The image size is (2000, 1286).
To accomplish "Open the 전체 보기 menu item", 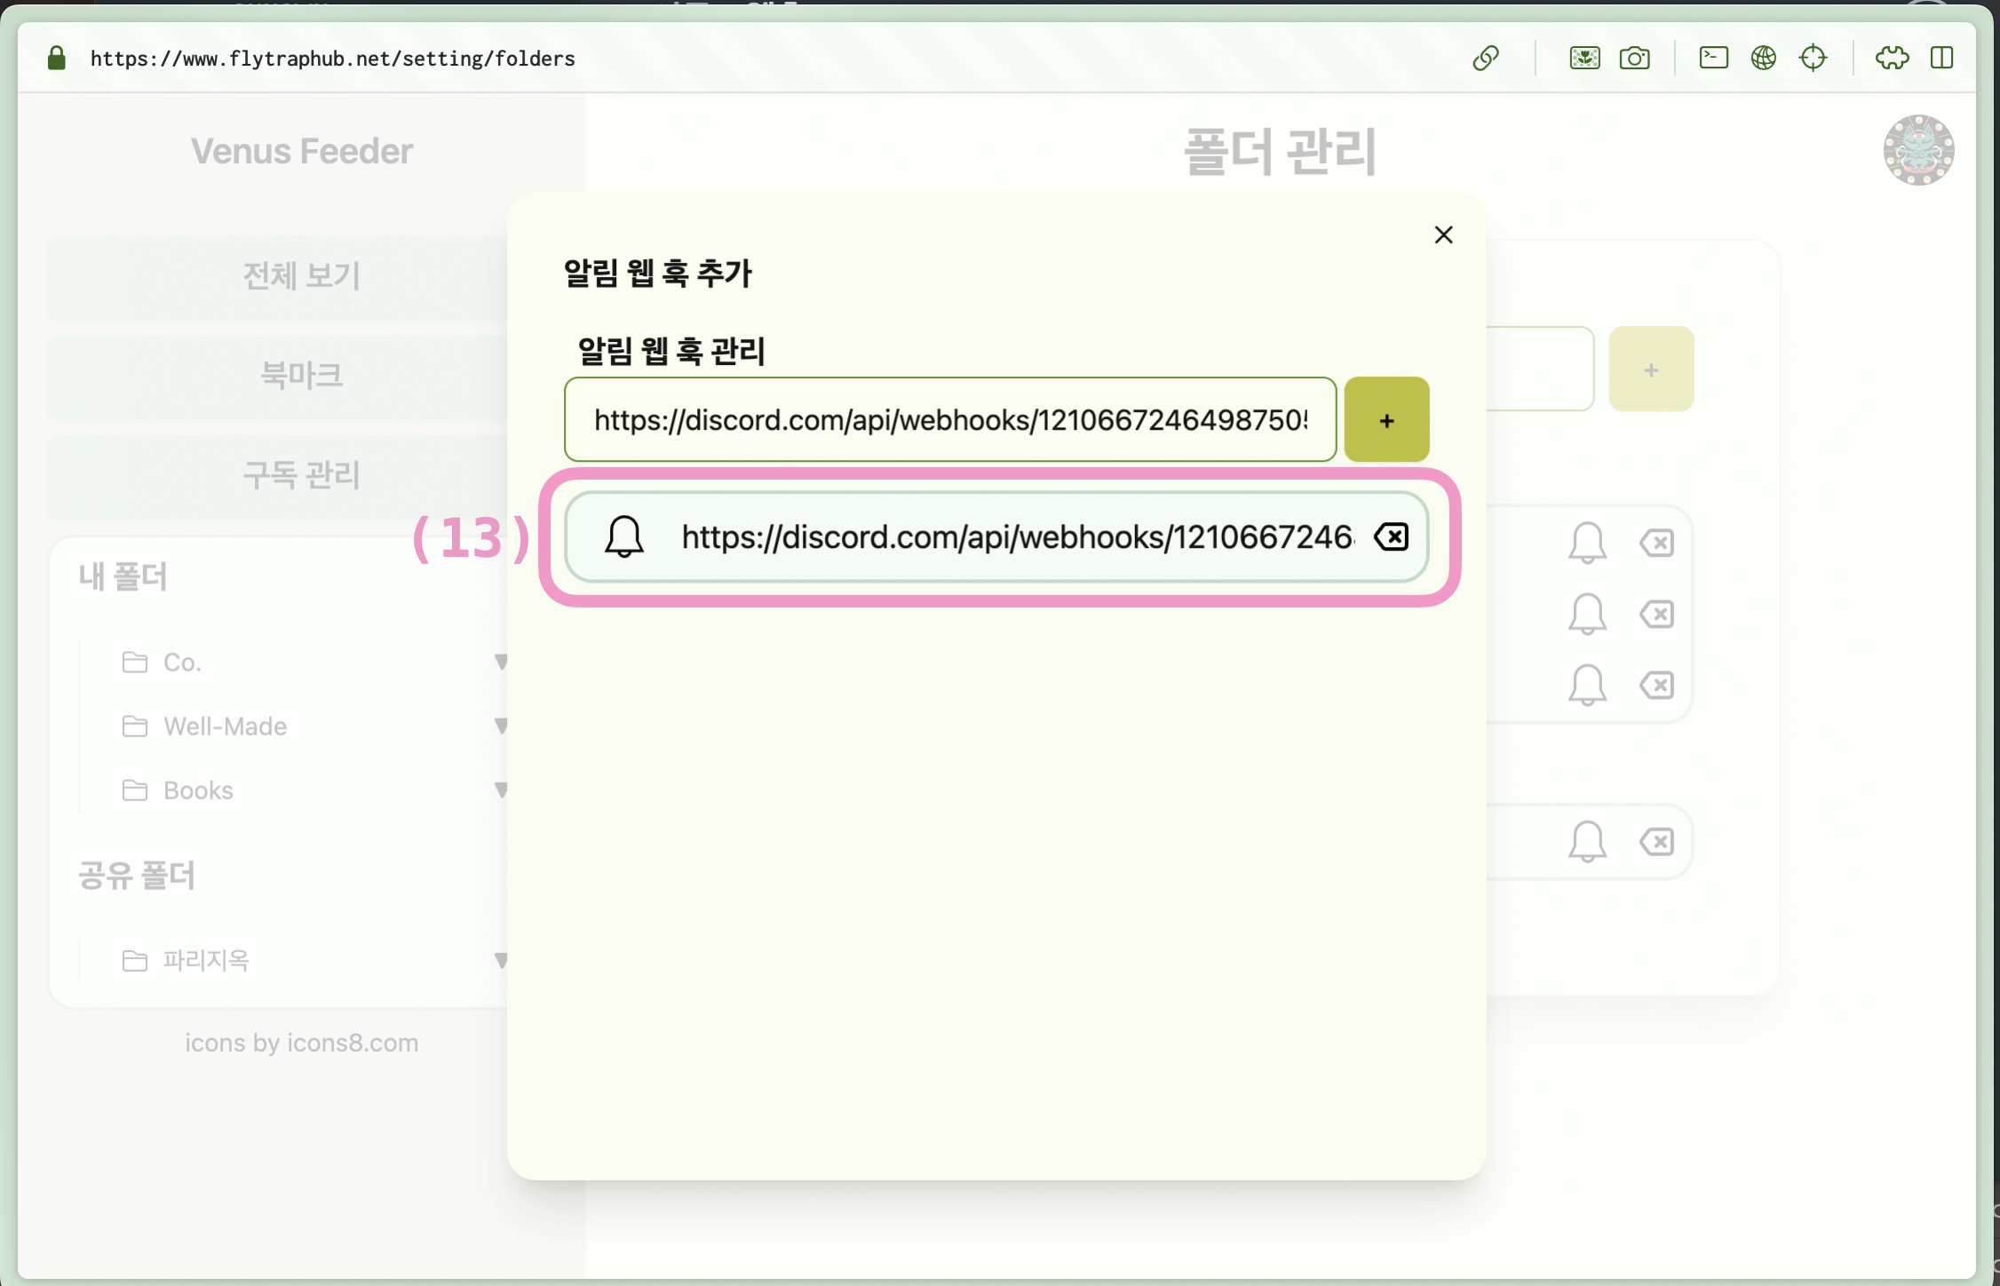I will click(x=301, y=276).
